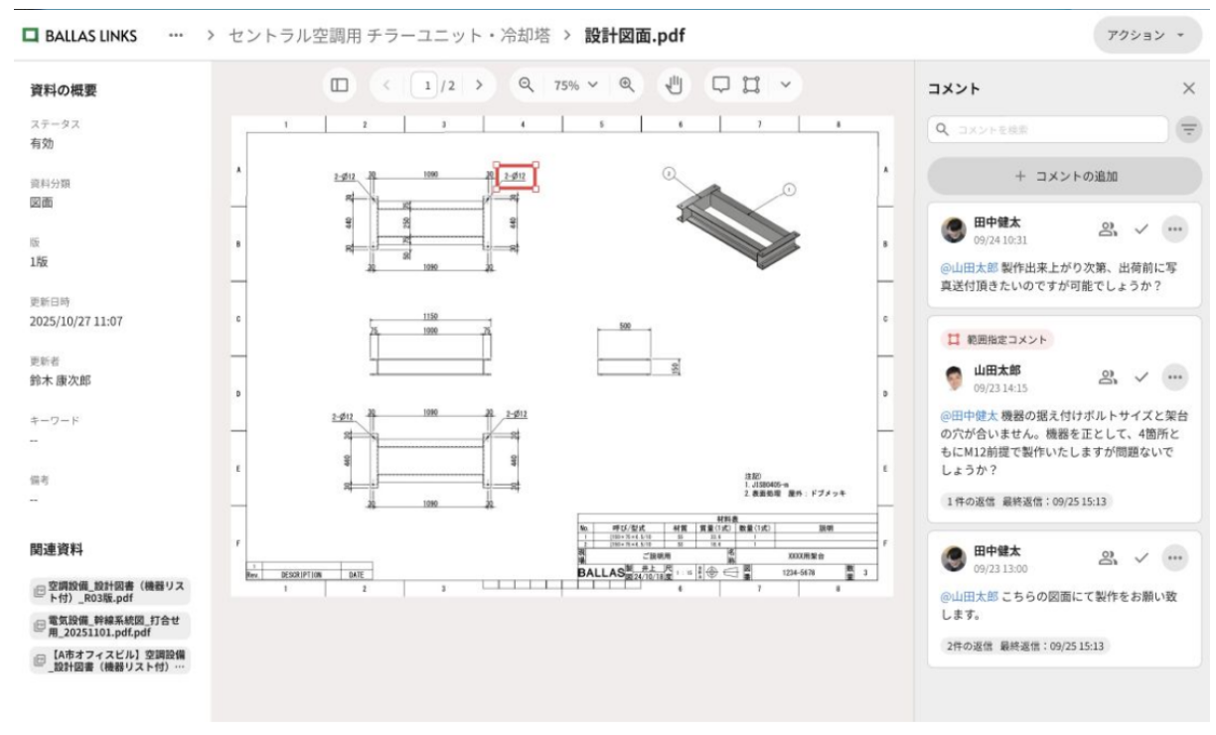The width and height of the screenshot is (1216, 735).
Task: Zoom in using the magnifier plus icon
Action: coord(627,86)
